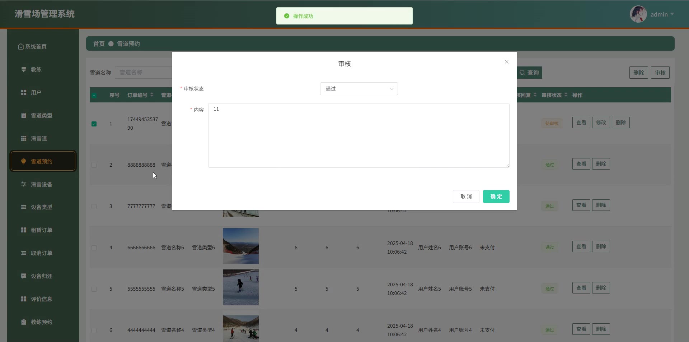
Task: Click the 用户 grid icon in sidebar
Action: (x=24, y=92)
